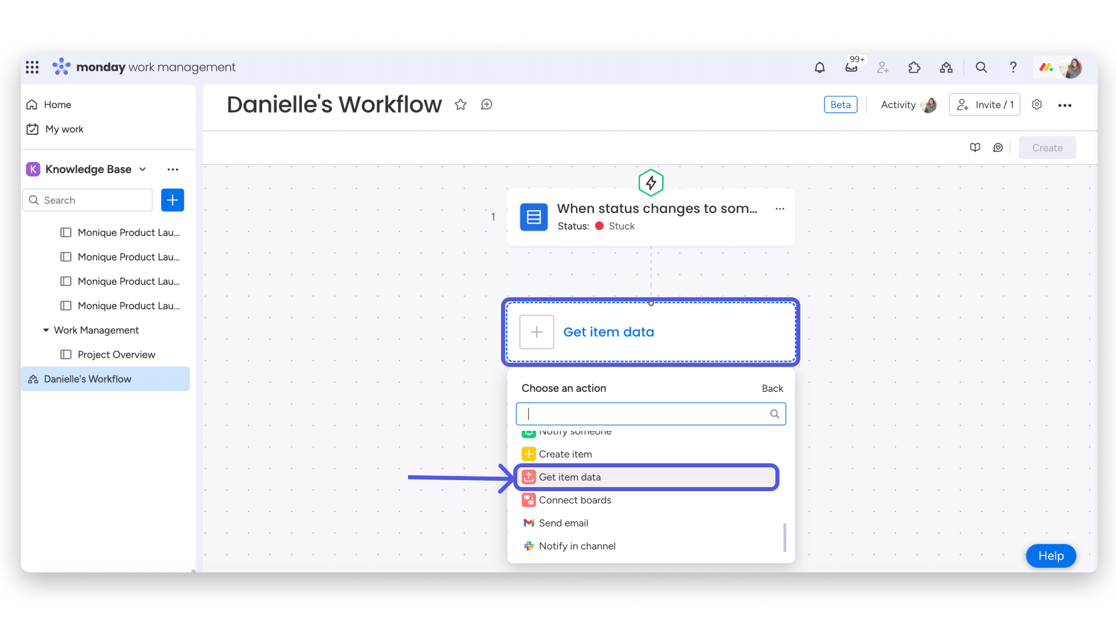Open the trigger block's three-dot menu
Viewport: 1116px width, 627px height.
780,208
